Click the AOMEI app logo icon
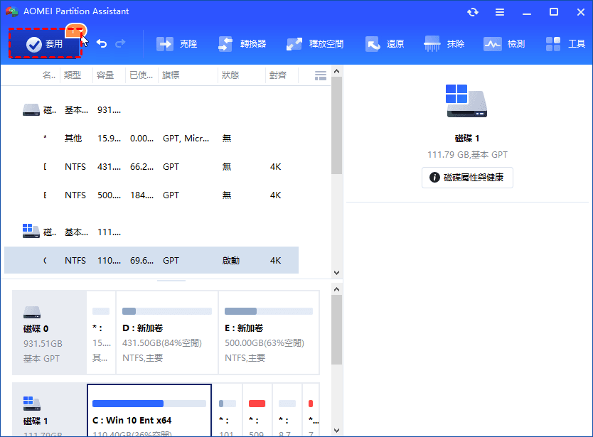Image resolution: width=593 pixels, height=437 pixels. pyautogui.click(x=11, y=11)
